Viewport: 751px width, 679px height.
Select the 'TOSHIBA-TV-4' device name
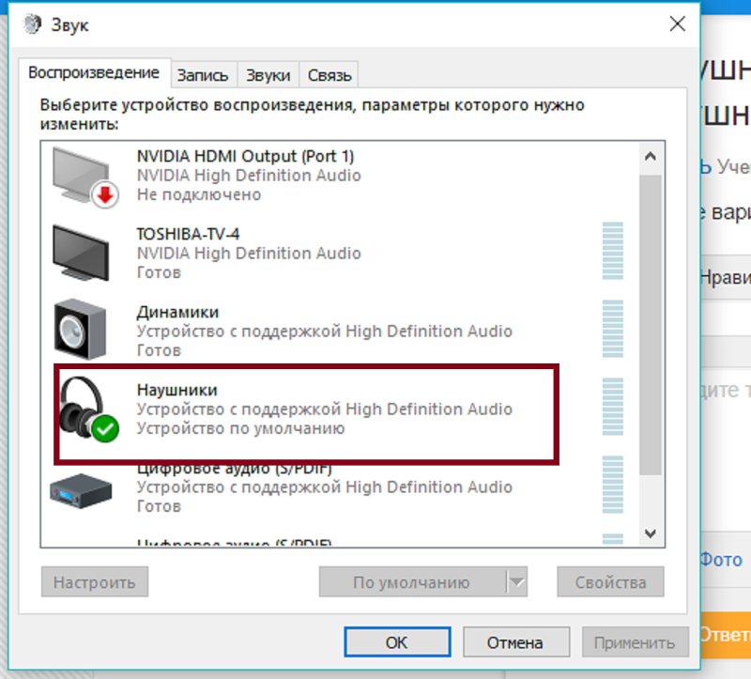[188, 234]
